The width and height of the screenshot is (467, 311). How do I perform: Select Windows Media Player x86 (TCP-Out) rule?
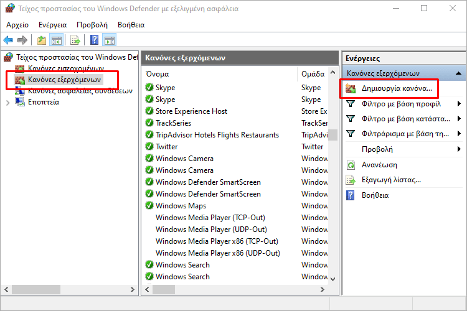coord(217,241)
